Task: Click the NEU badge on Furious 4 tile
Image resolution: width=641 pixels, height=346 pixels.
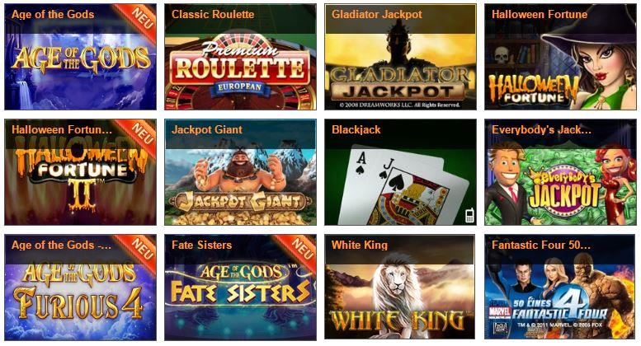Action: pos(137,251)
